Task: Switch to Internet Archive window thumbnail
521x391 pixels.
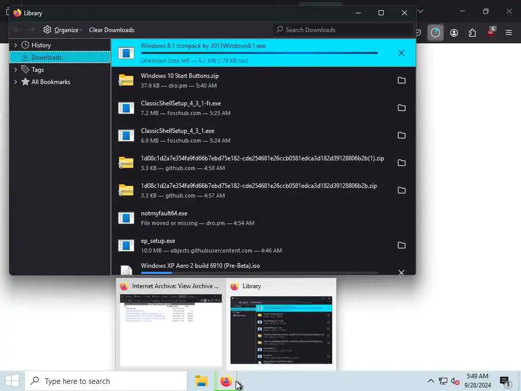Action: 171,324
